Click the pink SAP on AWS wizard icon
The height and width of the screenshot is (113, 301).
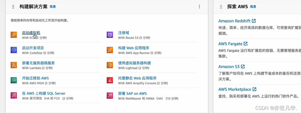110,95
